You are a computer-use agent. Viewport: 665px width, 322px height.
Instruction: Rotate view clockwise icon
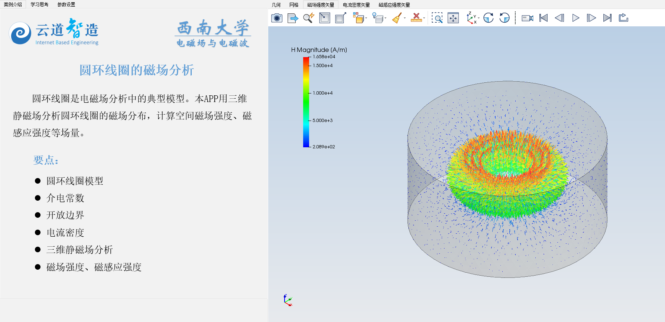[x=489, y=18]
